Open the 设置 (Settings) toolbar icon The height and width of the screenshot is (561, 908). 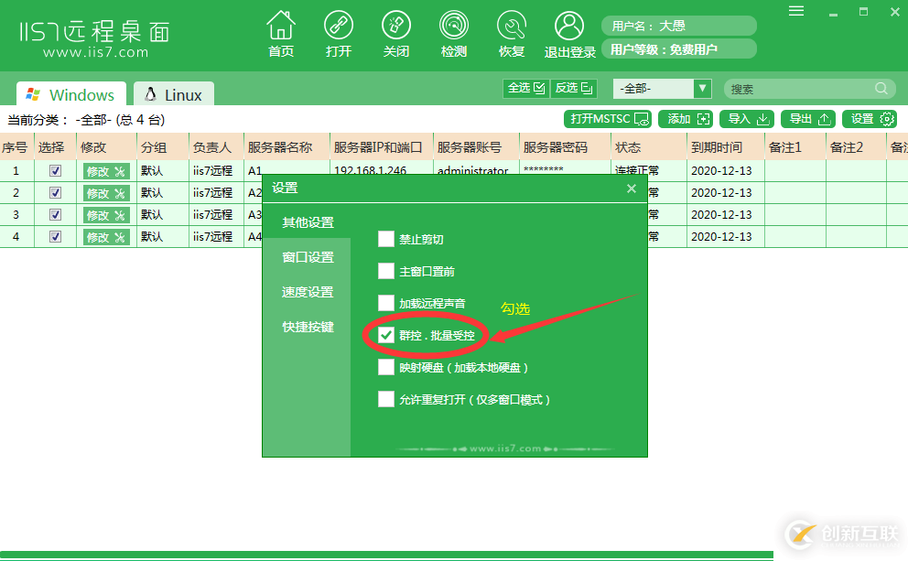(x=869, y=118)
